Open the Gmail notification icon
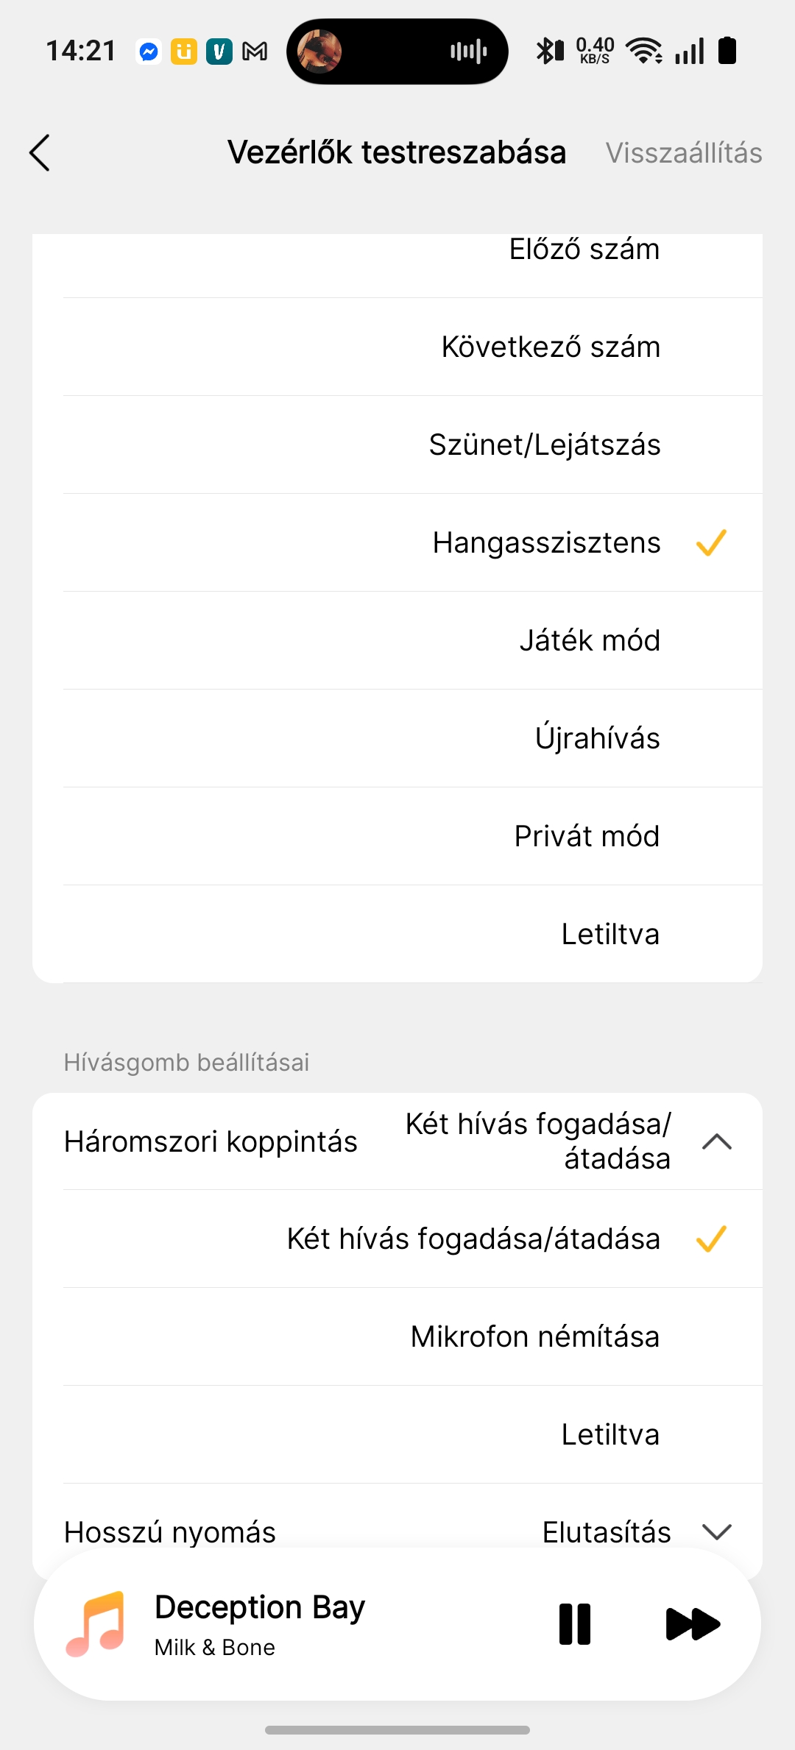 pyautogui.click(x=255, y=52)
